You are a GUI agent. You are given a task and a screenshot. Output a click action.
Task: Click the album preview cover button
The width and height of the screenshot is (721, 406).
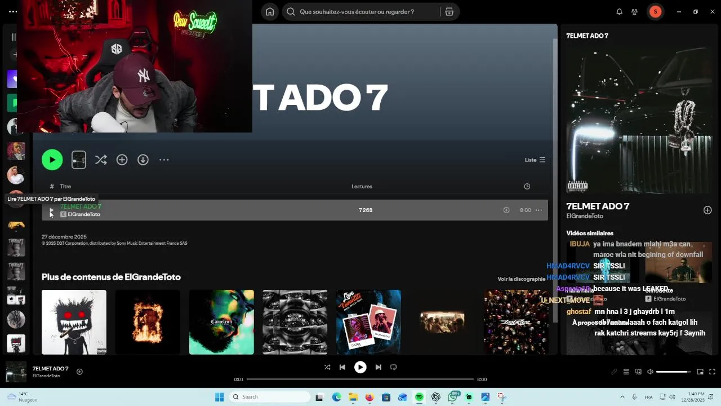[x=79, y=160]
